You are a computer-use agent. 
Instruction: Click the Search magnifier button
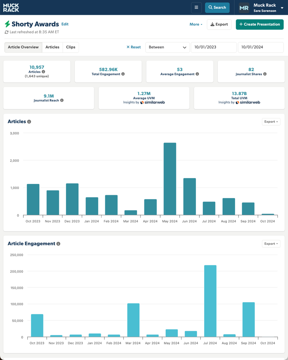[217, 8]
